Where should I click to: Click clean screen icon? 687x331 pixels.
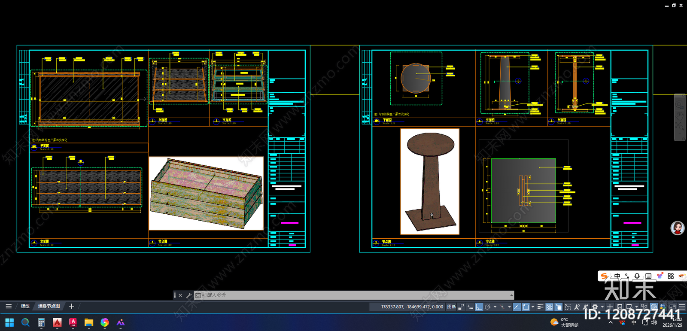point(672,307)
